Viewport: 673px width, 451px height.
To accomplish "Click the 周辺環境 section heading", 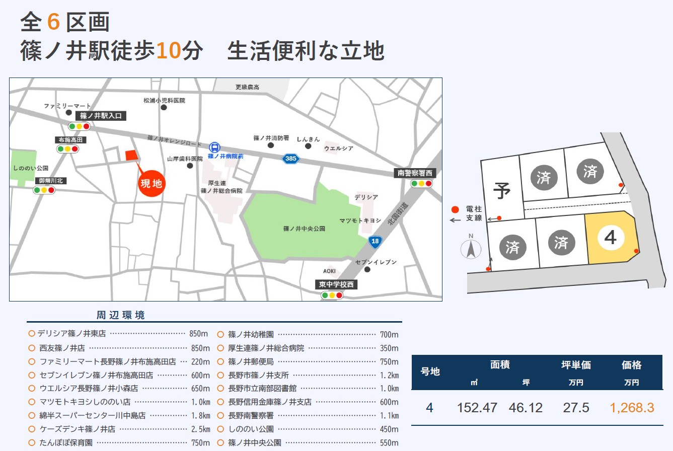I will pyautogui.click(x=121, y=316).
